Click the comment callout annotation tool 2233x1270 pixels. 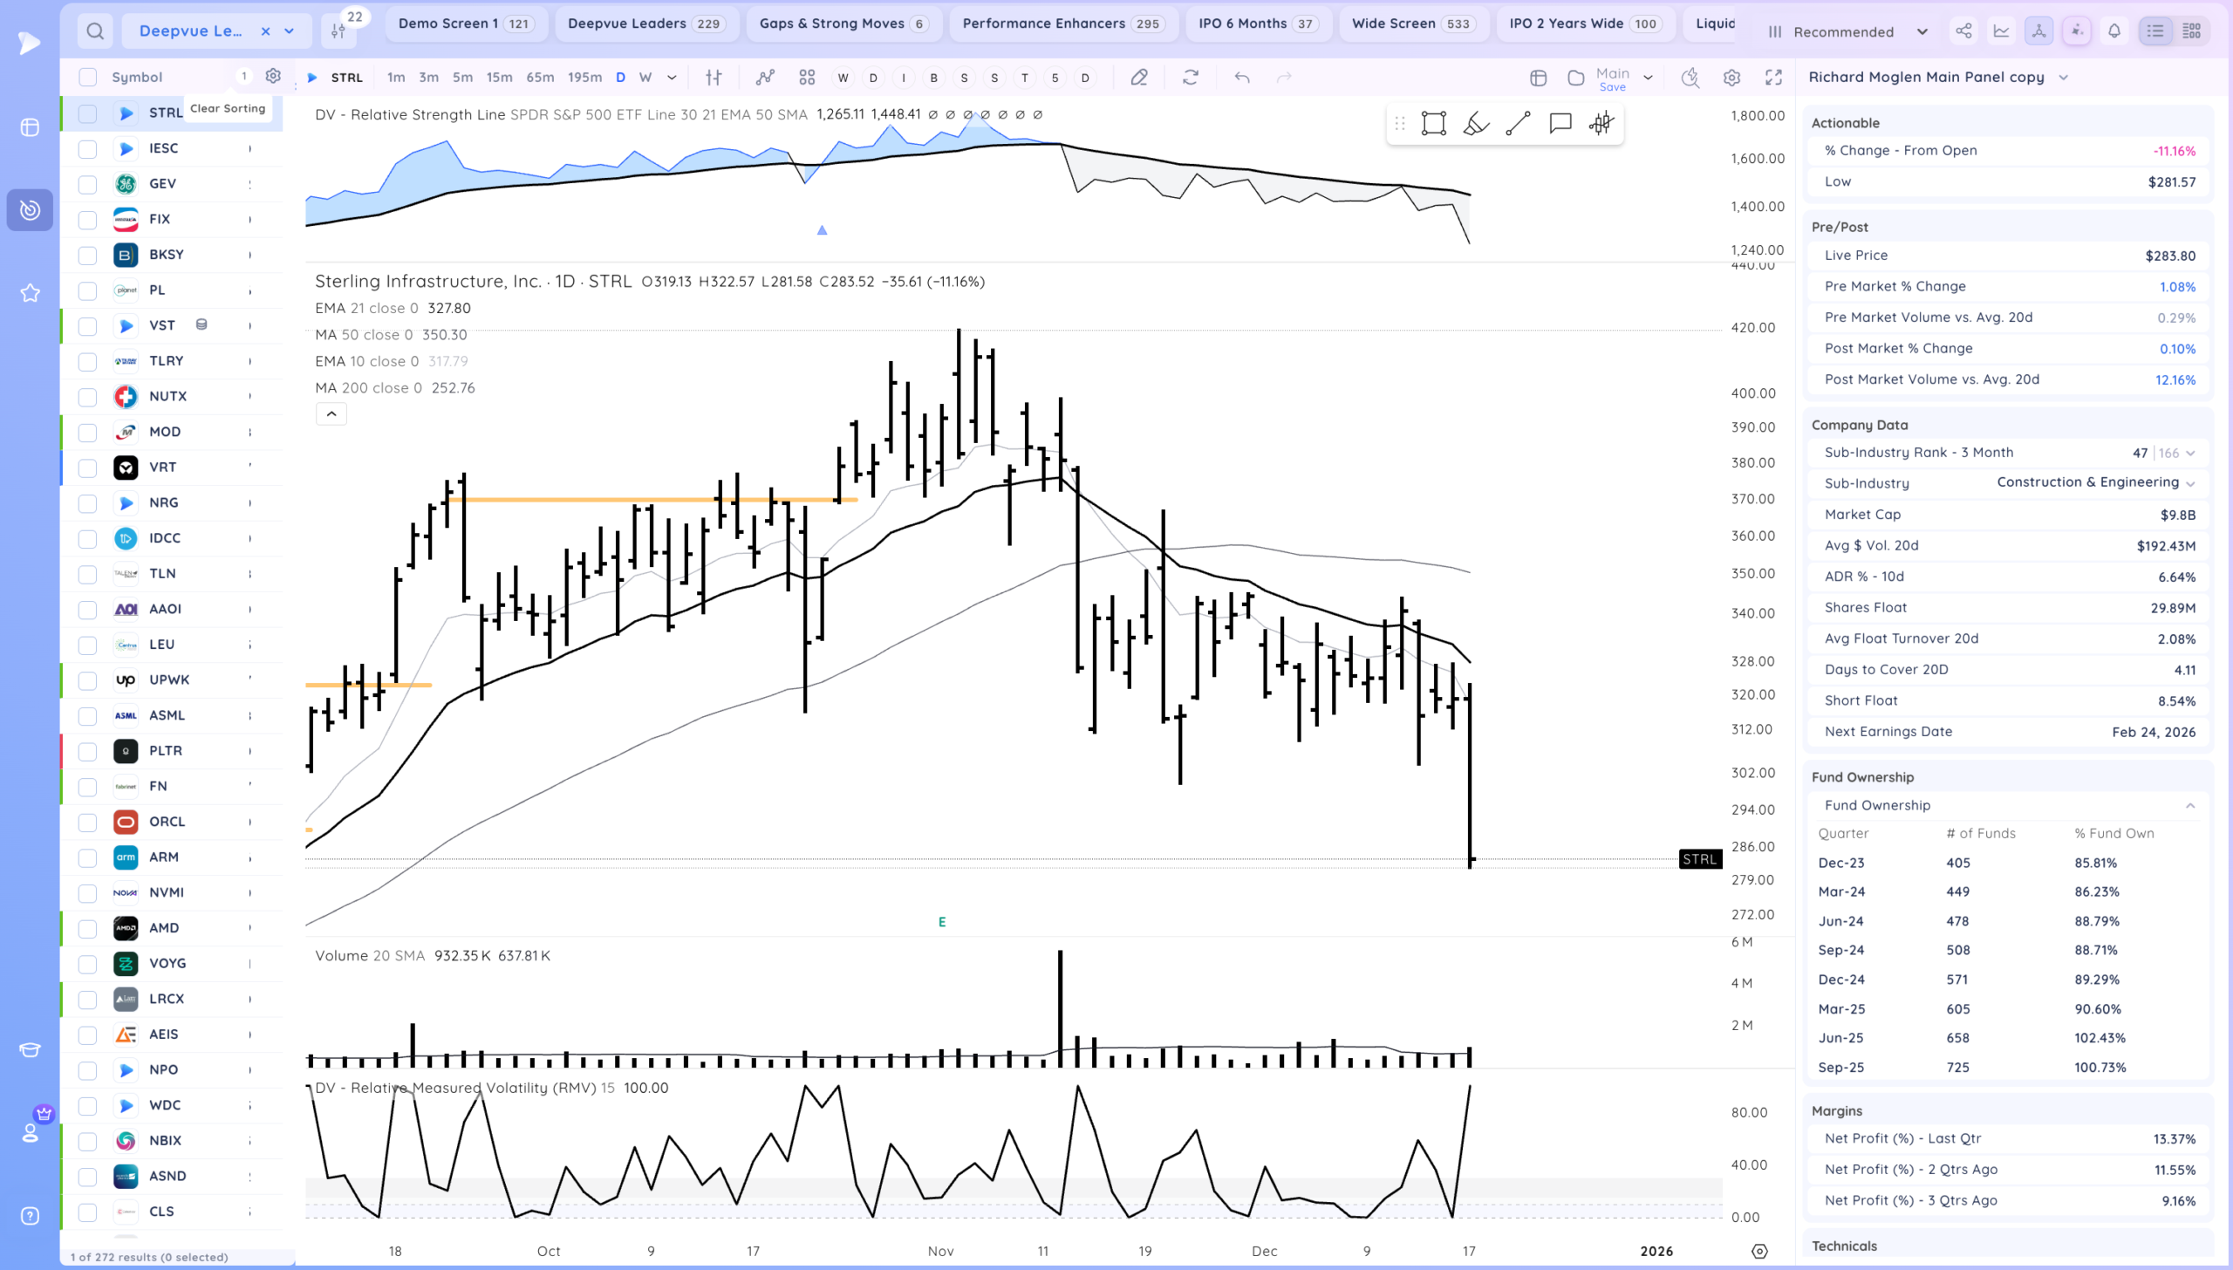click(1560, 124)
